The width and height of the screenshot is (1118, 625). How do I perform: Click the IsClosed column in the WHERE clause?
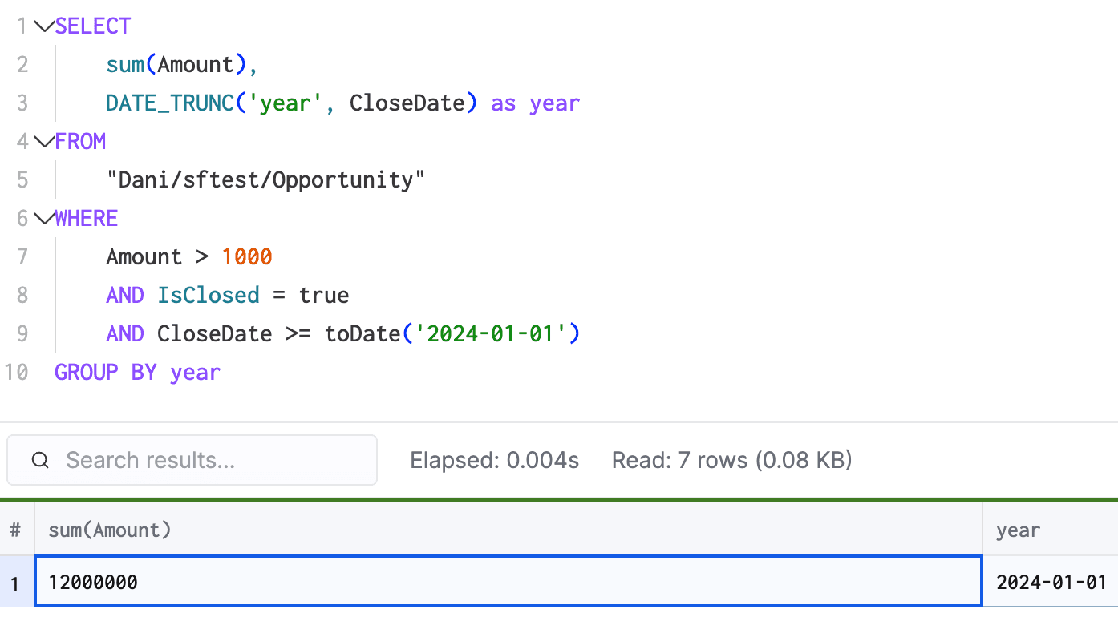pos(209,296)
